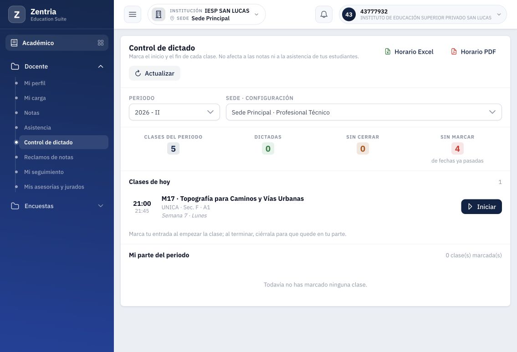
Task: Click the Actualizar refresh button
Action: (x=154, y=73)
